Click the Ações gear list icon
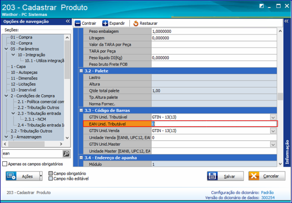The width and height of the screenshot is (292, 203). coord(11,176)
